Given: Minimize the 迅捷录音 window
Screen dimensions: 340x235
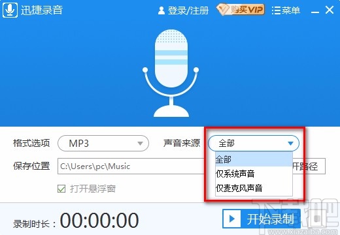Looking at the screenshot, I should coord(315,12).
